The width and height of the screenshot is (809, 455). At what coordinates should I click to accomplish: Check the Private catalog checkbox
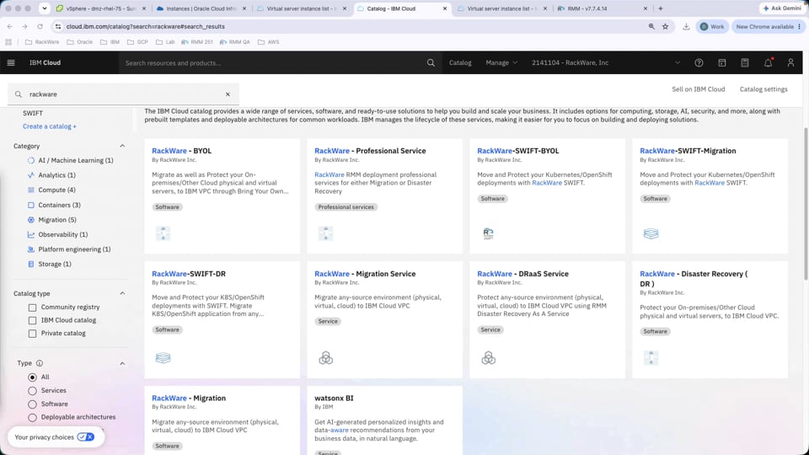tap(33, 334)
